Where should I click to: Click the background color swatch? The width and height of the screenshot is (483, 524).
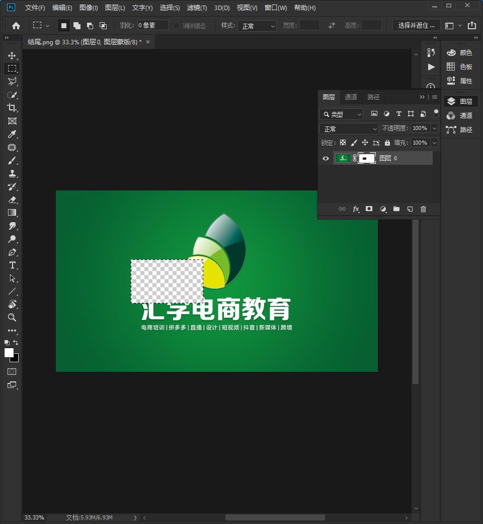click(16, 359)
